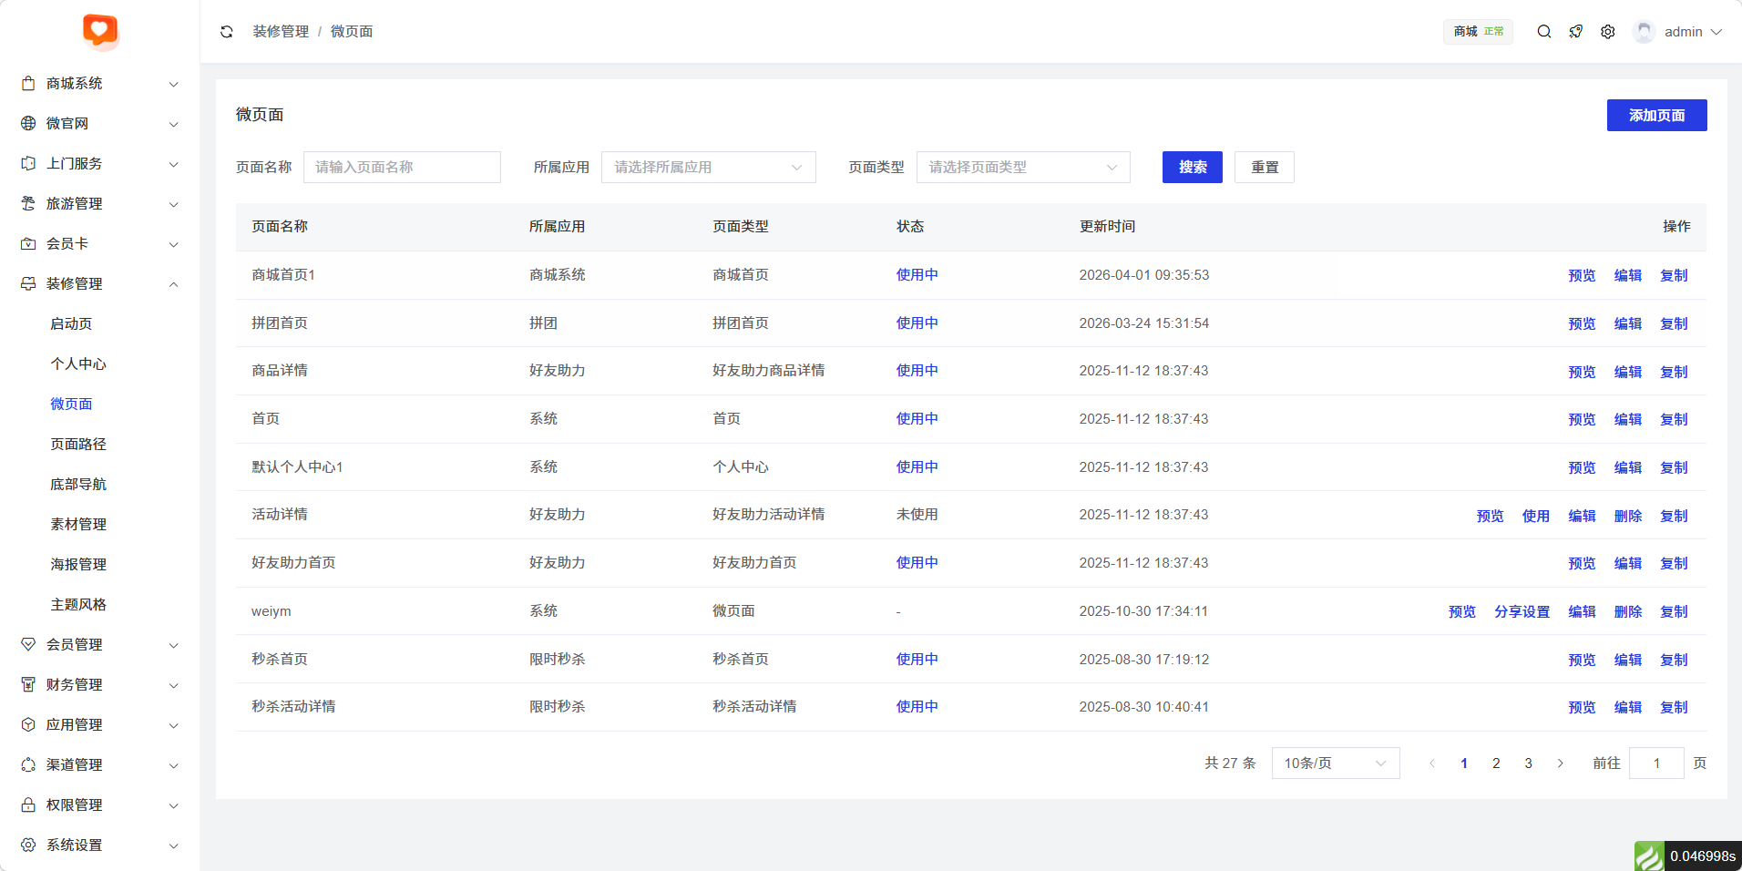Viewport: 1742px width, 871px height.
Task: Go to page 2 in pagination
Action: tap(1496, 763)
